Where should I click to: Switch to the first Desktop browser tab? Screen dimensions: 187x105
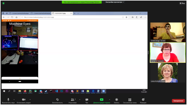coord(19,13)
